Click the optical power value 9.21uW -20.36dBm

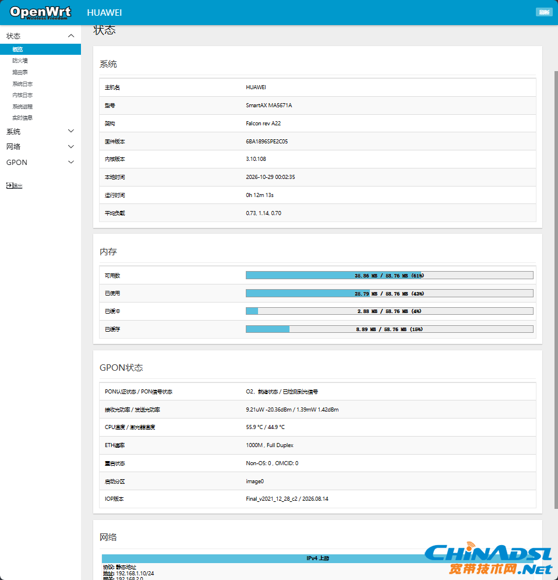[x=269, y=409]
